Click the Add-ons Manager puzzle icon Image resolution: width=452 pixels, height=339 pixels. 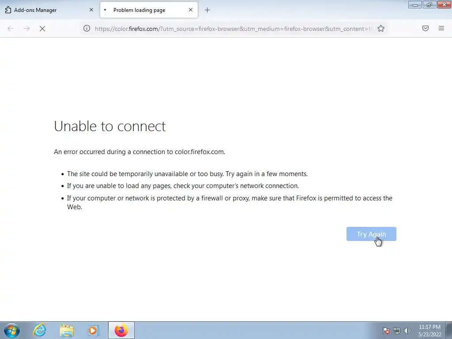(x=8, y=10)
